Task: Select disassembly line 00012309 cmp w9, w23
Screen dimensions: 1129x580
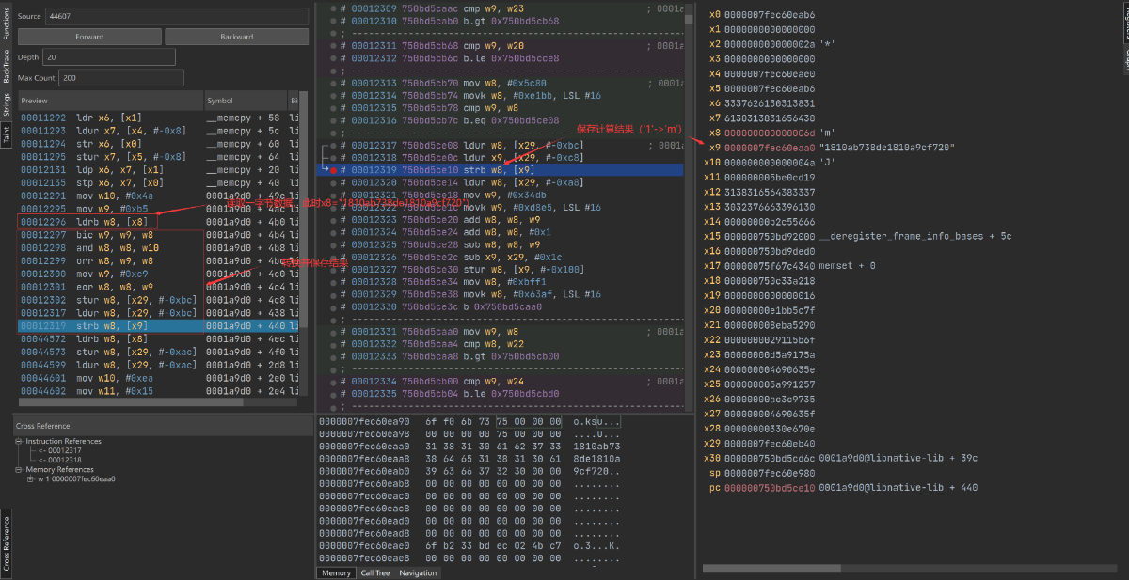Action: [x=500, y=8]
